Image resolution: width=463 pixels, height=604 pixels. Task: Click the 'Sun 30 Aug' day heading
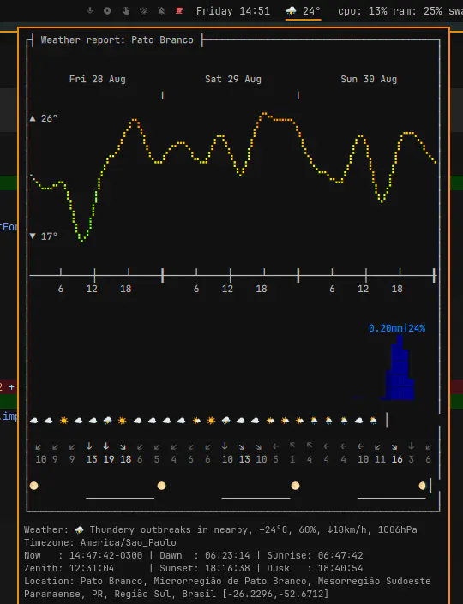pos(369,79)
